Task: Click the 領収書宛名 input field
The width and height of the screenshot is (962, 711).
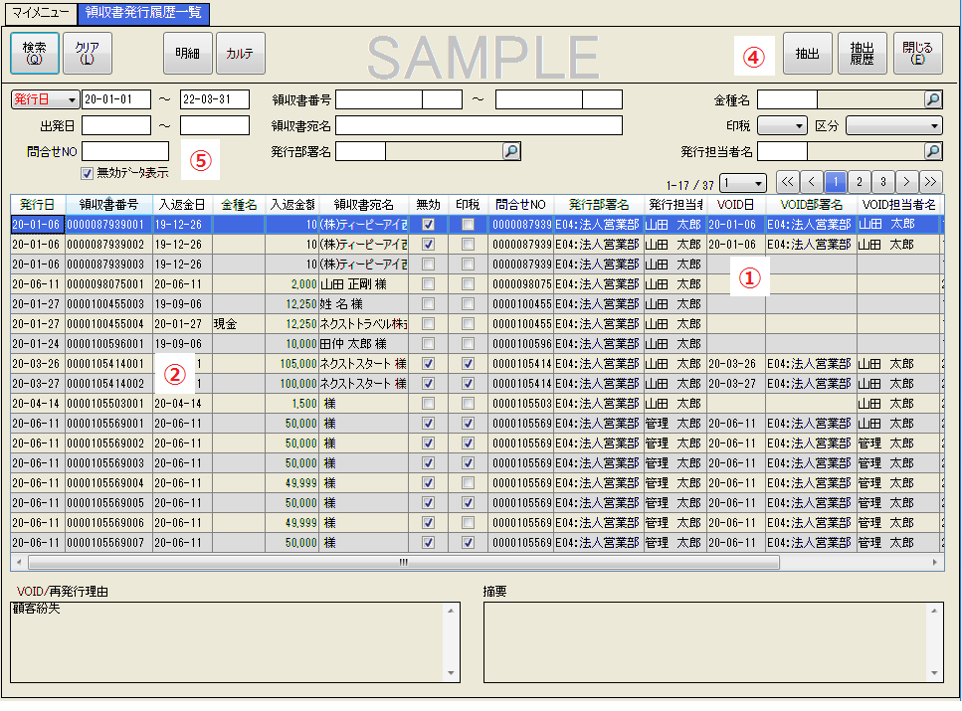Action: (480, 125)
